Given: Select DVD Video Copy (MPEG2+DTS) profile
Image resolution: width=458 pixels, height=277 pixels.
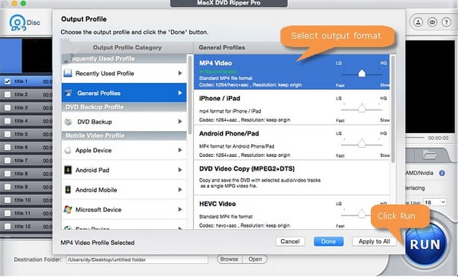Looking at the screenshot, I should 292,177.
